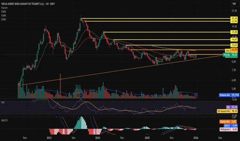Image resolution: width=240 pixels, height=141 pixels.
Task: Click the YYLGD 10,52 last price tag
Action: (x=230, y=55)
